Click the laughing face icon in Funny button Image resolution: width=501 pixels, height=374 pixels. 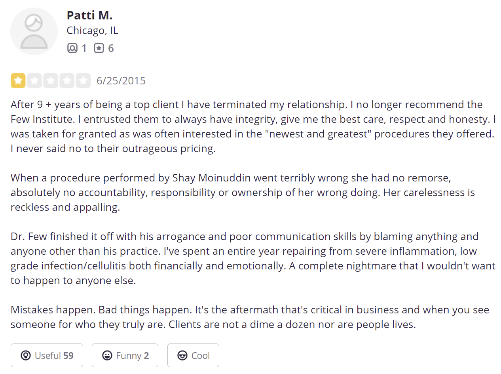(x=107, y=355)
